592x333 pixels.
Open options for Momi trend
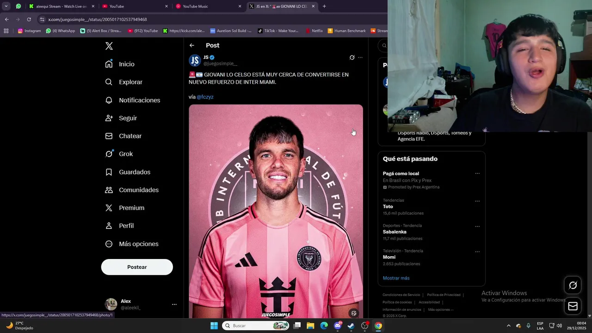(x=477, y=252)
